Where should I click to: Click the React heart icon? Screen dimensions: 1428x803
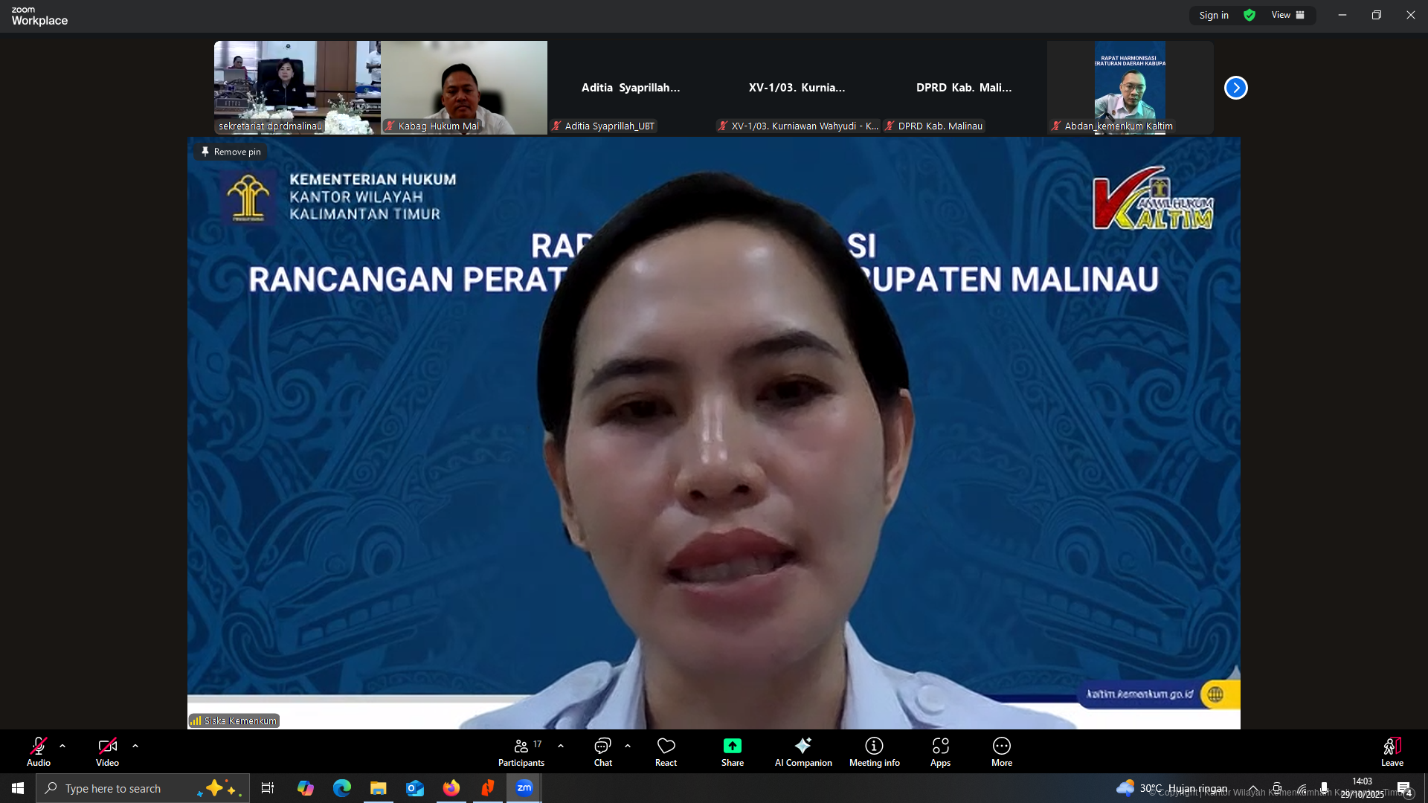click(666, 746)
